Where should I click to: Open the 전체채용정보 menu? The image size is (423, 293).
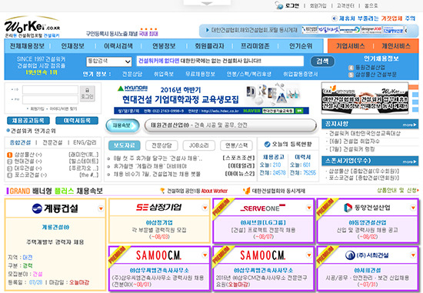coord(27,46)
